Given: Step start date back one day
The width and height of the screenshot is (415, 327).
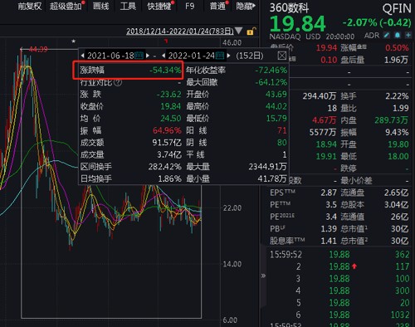Looking at the screenshot, I should 82,56.
